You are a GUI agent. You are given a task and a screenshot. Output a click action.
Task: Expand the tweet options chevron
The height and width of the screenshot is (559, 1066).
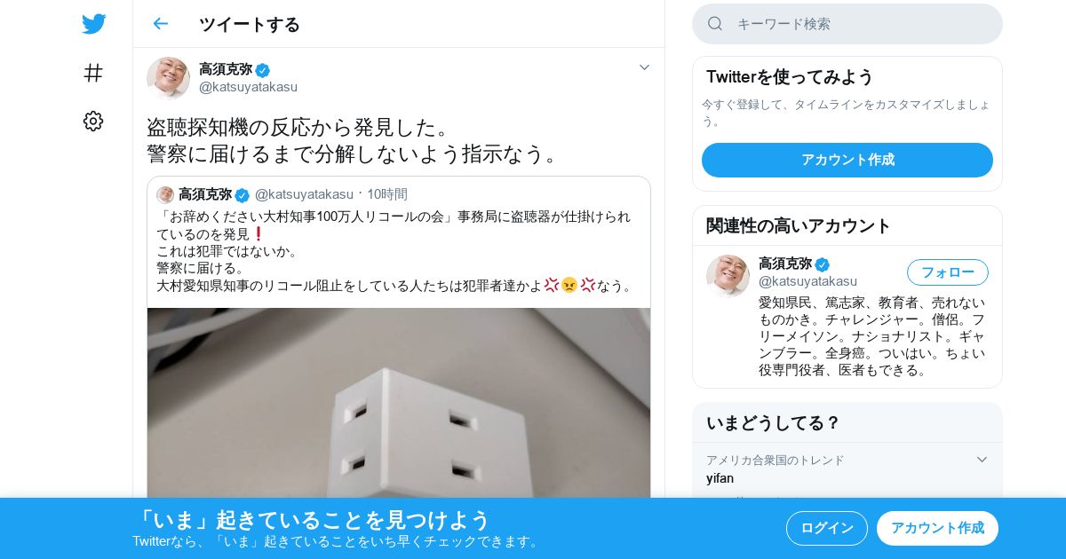tap(644, 67)
